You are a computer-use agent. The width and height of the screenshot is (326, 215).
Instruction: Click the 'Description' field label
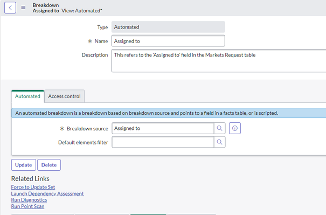(95, 55)
